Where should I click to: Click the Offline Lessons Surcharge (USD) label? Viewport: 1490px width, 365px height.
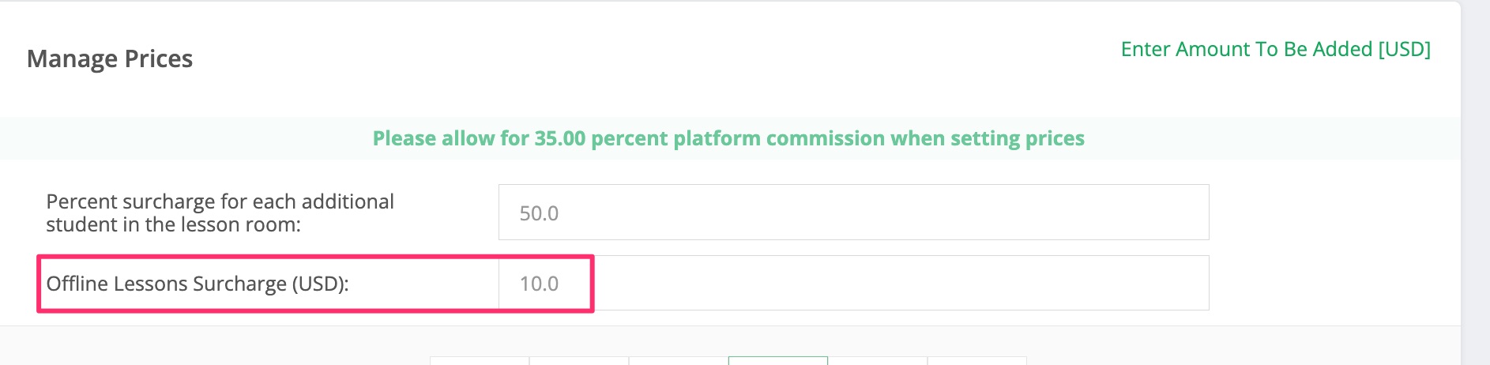(x=198, y=284)
